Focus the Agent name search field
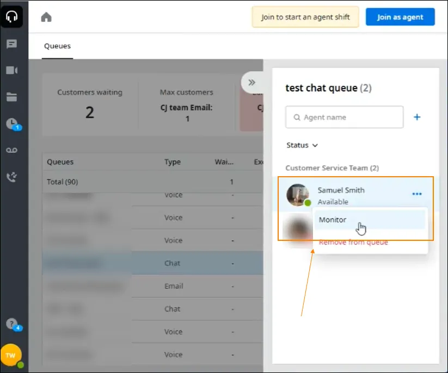This screenshot has width=448, height=373. click(344, 117)
